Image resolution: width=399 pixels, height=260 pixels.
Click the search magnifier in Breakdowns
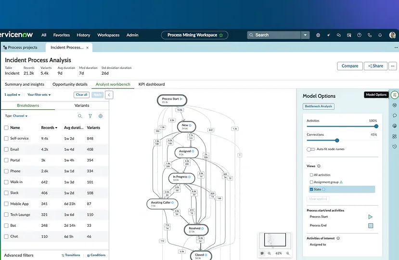pos(80,116)
